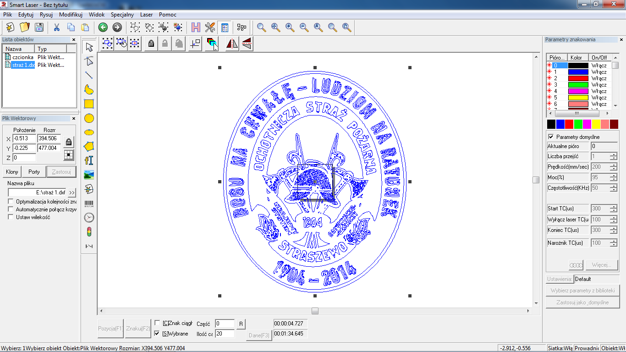626x352 pixels.
Task: Click the Klony button
Action: (x=12, y=172)
